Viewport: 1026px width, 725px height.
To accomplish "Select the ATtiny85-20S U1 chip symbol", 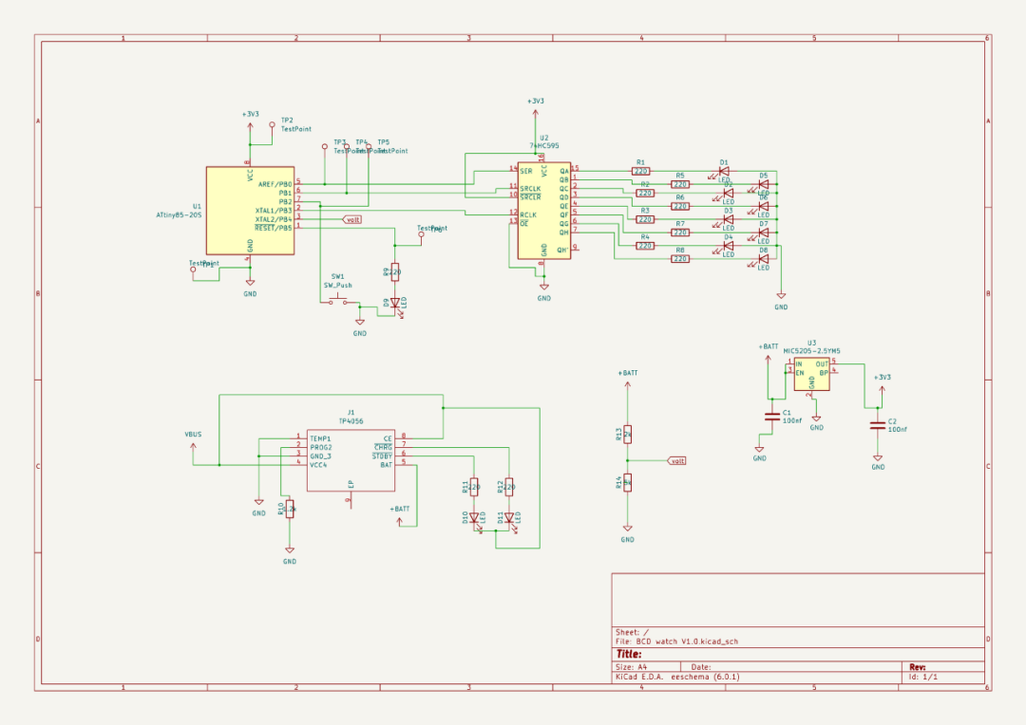I will click(x=250, y=211).
